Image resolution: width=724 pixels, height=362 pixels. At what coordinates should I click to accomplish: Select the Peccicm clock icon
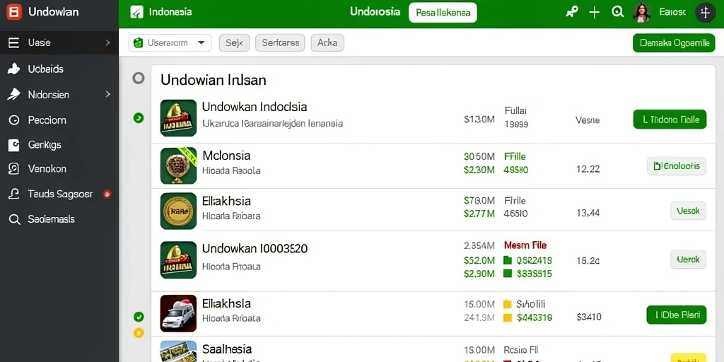14,120
